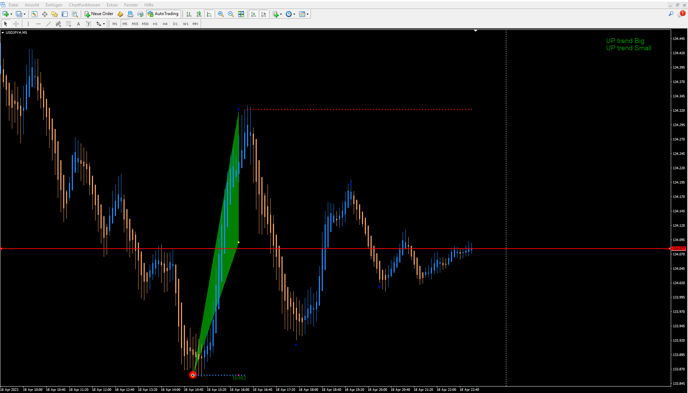Image resolution: width=688 pixels, height=393 pixels.
Task: Switch to Candlesticks display
Action: click(199, 14)
